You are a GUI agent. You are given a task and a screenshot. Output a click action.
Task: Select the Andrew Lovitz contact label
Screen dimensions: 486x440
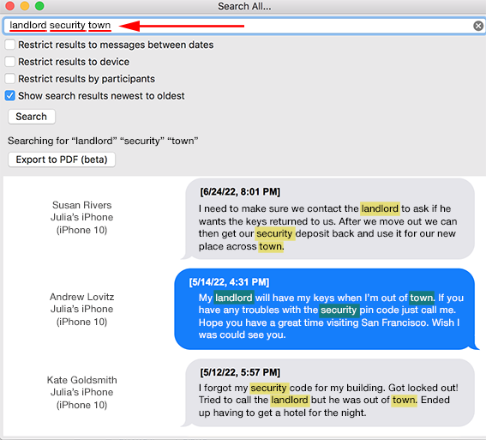click(81, 297)
